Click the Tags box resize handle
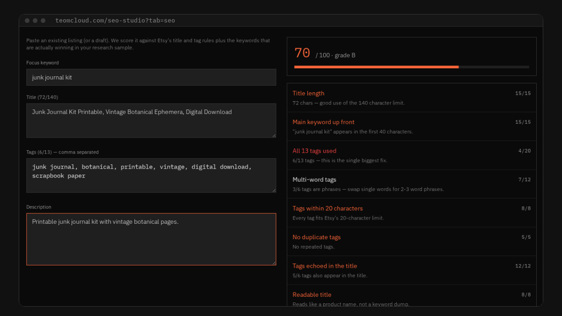 [274, 190]
